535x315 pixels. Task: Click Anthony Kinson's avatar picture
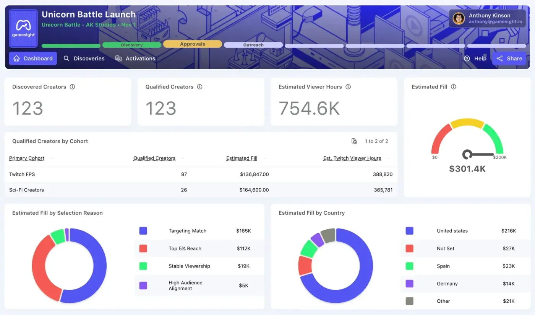tap(459, 18)
